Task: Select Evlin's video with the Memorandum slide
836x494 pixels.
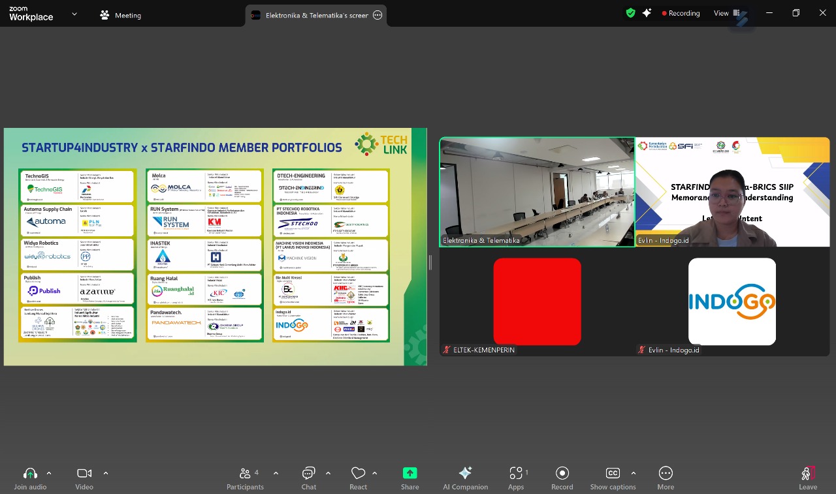Action: [x=732, y=192]
